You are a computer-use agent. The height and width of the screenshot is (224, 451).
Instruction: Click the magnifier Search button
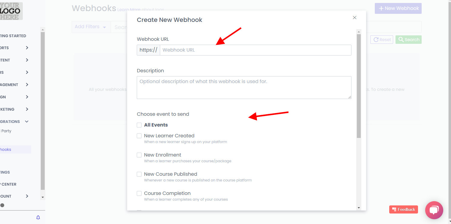tap(408, 40)
